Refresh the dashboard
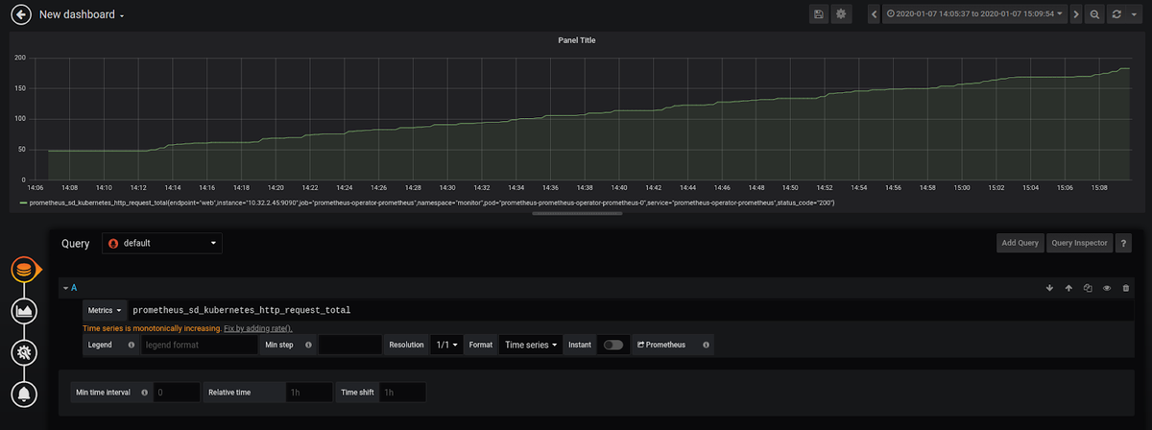This screenshot has width=1152, height=430. tap(1116, 14)
